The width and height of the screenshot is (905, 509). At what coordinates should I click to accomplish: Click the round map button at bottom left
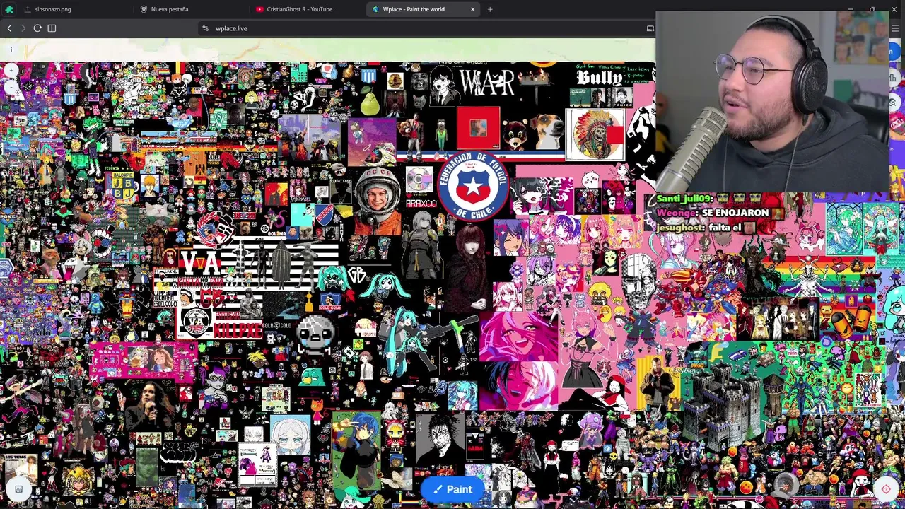[18, 489]
